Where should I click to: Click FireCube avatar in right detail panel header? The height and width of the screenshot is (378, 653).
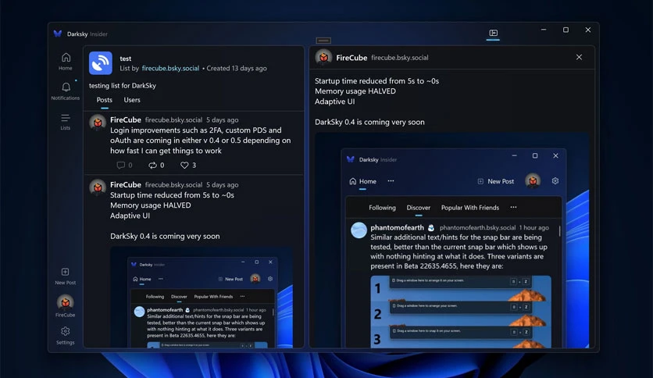323,58
